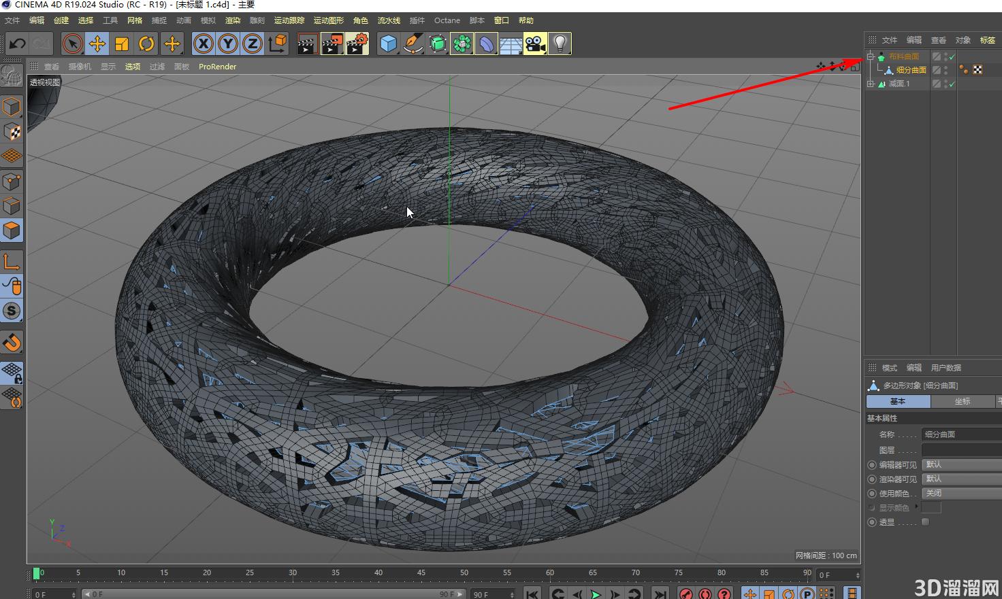Click the 编辑器可见 keyframe radio circle
This screenshot has width=1002, height=599.
coord(872,465)
